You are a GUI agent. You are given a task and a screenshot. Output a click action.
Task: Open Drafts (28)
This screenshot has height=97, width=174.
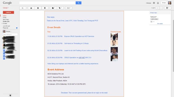click(x=6, y=21)
